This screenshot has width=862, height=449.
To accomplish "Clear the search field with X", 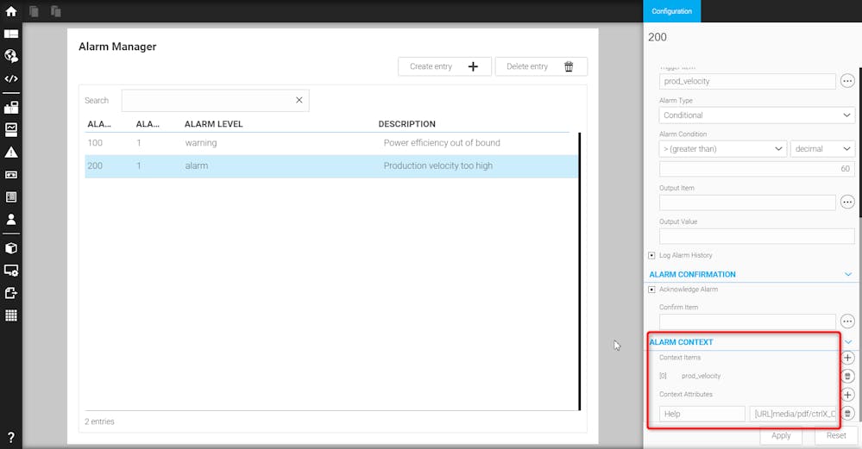I will tap(299, 100).
